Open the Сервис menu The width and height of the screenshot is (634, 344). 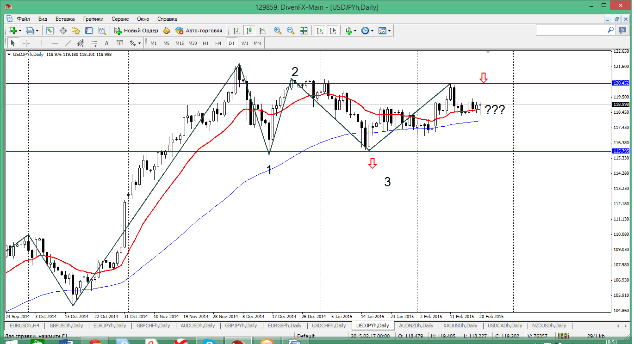120,19
